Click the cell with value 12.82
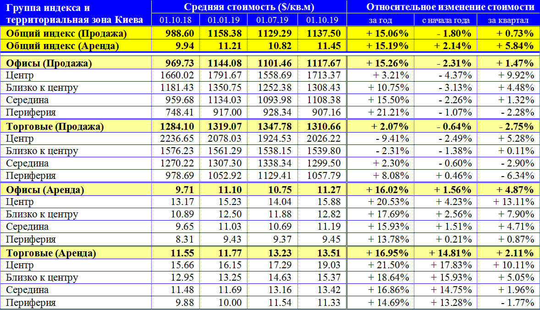540x310 pixels. pos(329,214)
